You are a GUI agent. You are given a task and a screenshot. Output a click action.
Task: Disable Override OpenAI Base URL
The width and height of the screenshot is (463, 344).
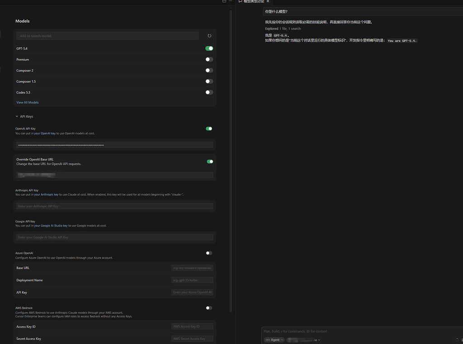point(210,161)
